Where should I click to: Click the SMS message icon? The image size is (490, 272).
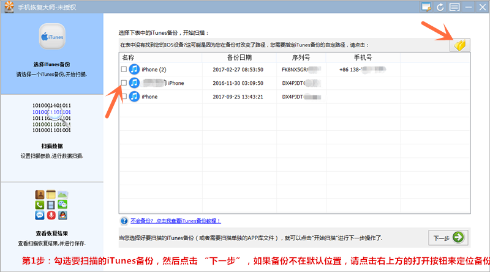[x=40, y=215]
